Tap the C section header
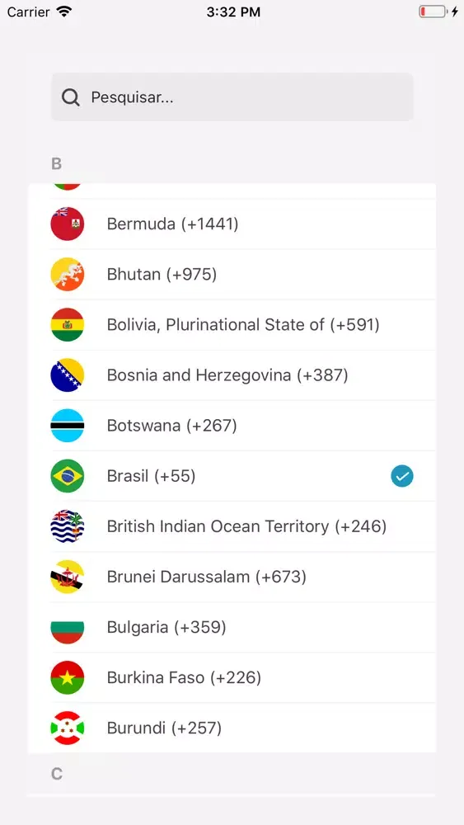Image resolution: width=464 pixels, height=825 pixels. (57, 774)
